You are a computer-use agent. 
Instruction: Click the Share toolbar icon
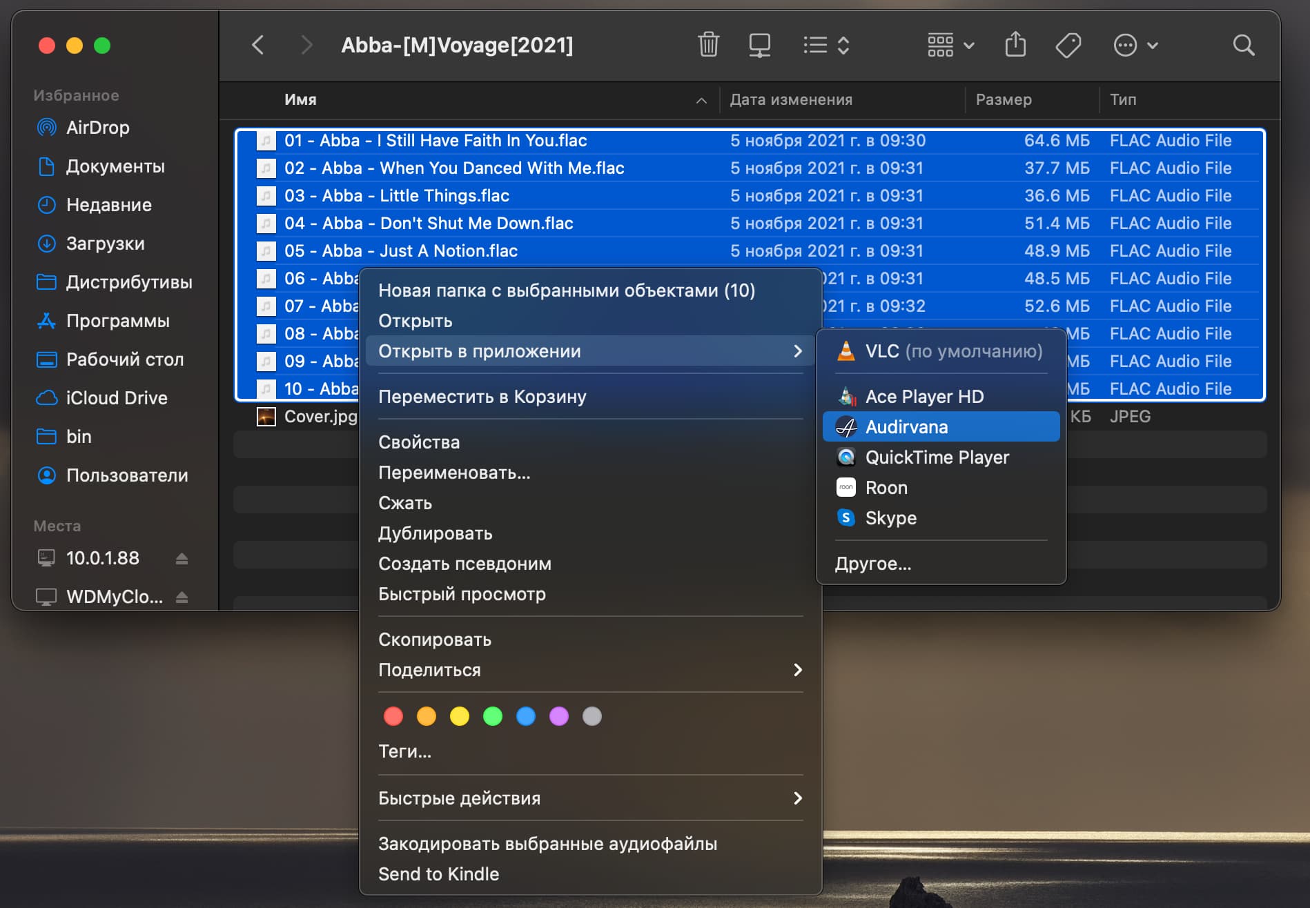1015,45
